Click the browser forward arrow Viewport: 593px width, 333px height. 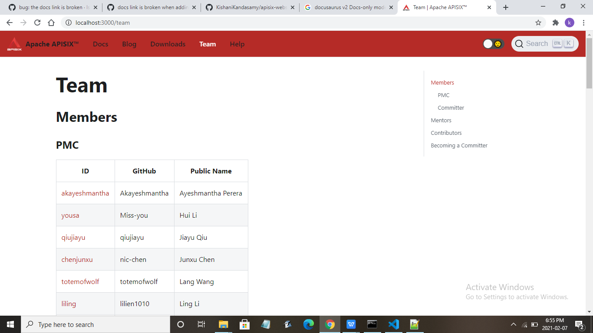(x=23, y=23)
